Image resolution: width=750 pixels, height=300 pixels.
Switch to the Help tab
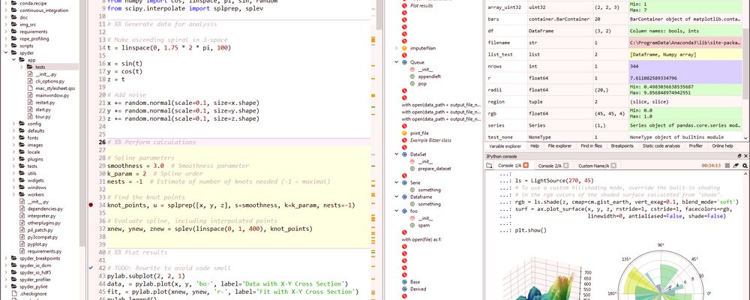tap(535, 146)
